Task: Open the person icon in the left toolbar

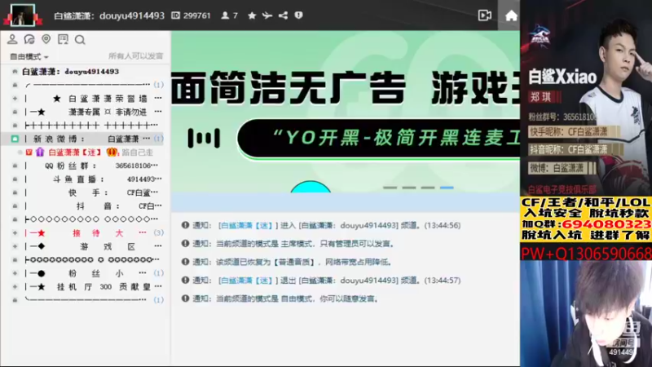Action: [x=12, y=39]
